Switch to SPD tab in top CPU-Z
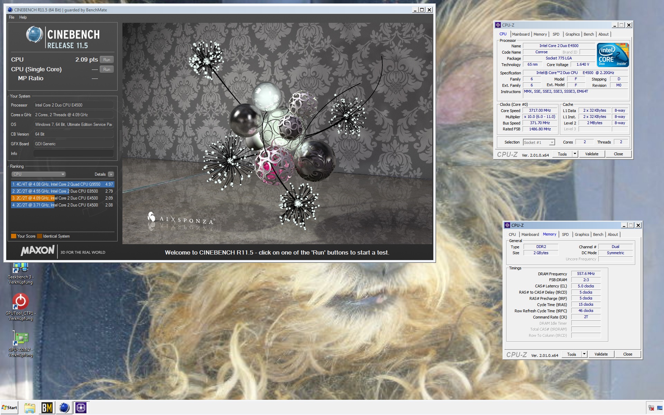This screenshot has height=415, width=664. coord(556,34)
